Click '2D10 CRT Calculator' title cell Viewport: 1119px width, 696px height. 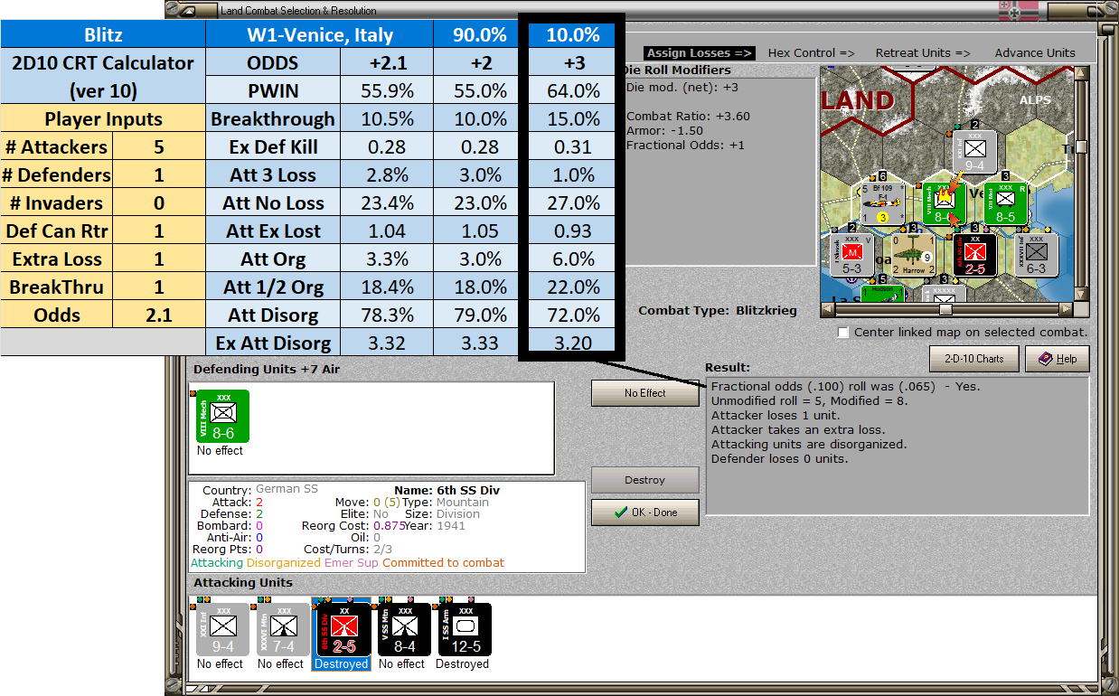pyautogui.click(x=103, y=63)
